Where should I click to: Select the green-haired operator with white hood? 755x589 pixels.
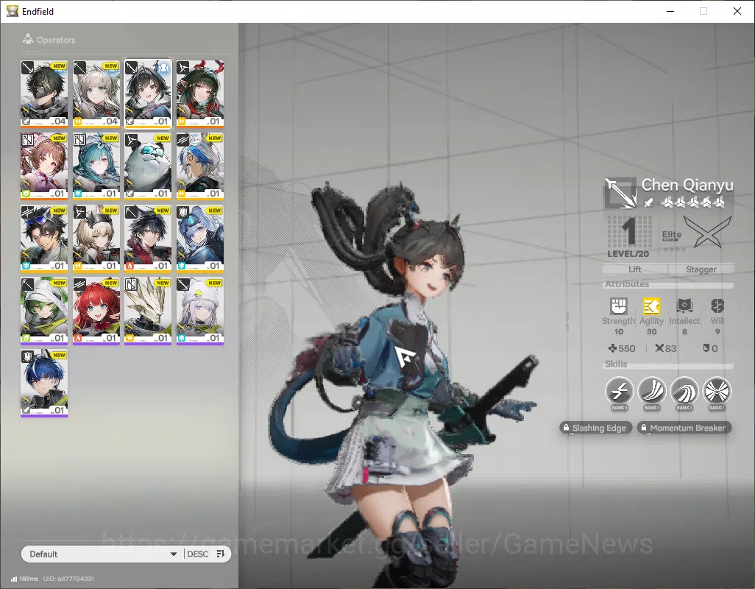pyautogui.click(x=44, y=311)
